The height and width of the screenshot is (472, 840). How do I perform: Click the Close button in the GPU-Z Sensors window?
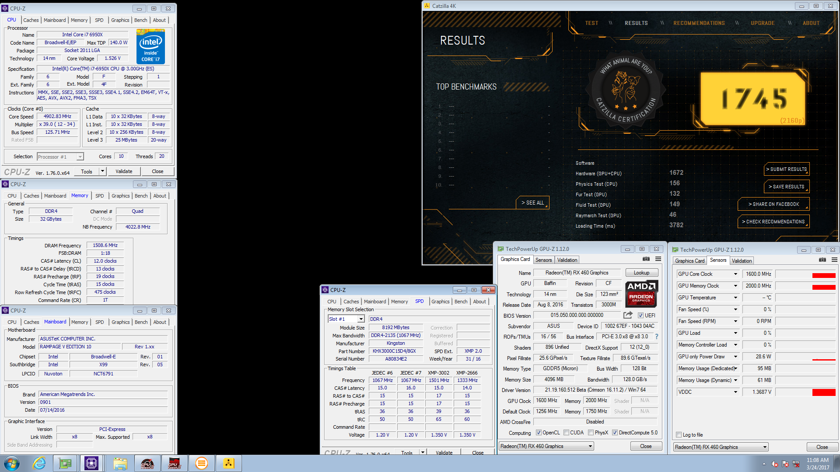822,447
